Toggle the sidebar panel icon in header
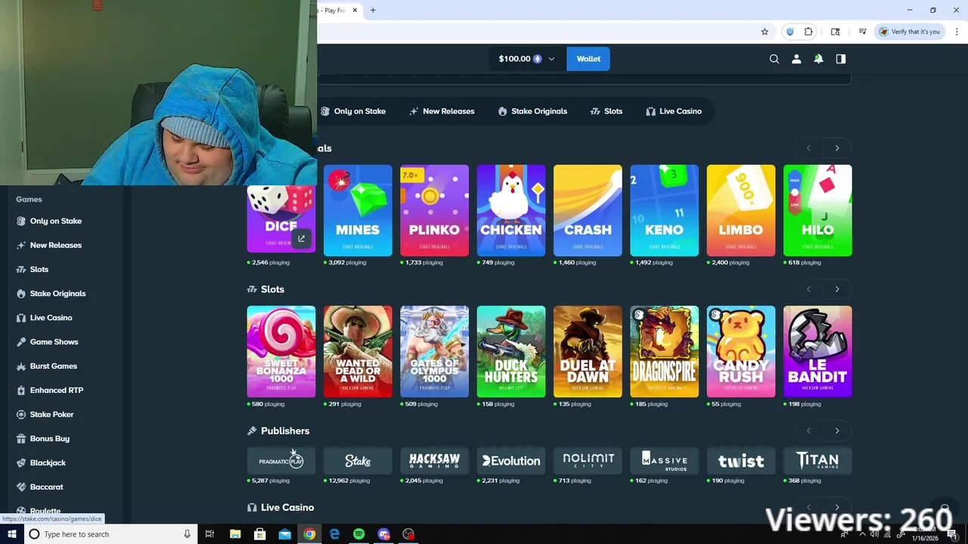The width and height of the screenshot is (968, 544). (840, 59)
